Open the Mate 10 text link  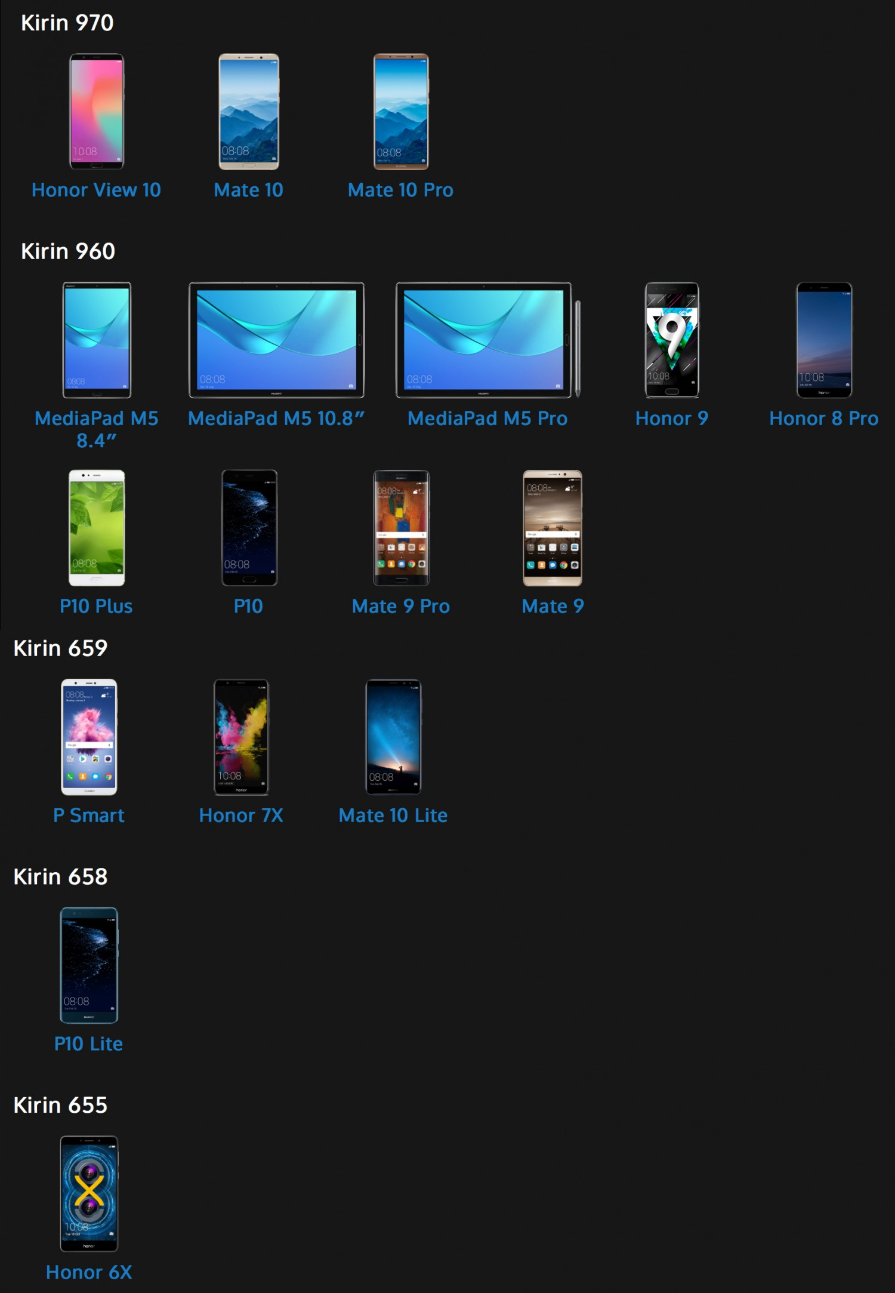pyautogui.click(x=249, y=190)
